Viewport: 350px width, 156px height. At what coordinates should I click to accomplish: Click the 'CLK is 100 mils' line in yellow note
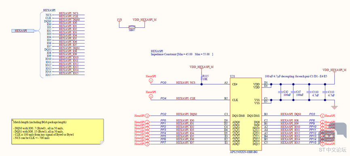tap(44, 135)
